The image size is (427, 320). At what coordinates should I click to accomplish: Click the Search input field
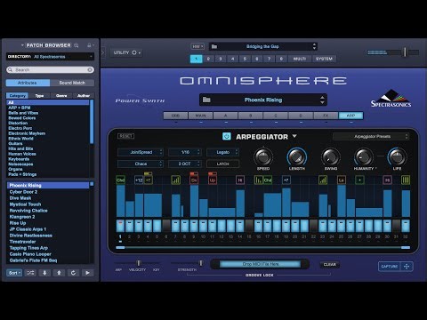click(x=50, y=69)
